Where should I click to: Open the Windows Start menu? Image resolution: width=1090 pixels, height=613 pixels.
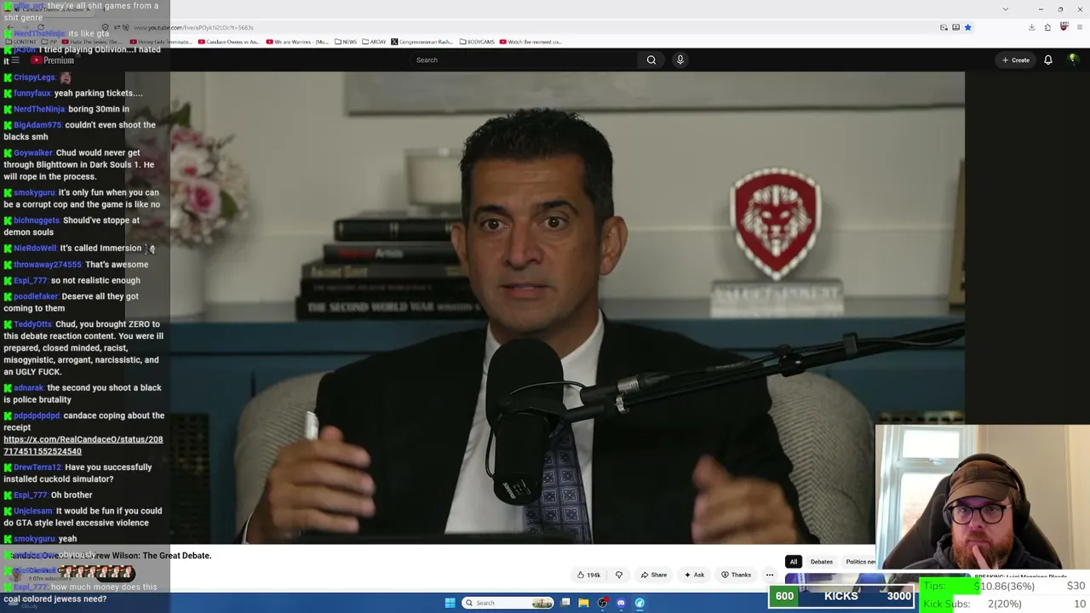pyautogui.click(x=450, y=603)
